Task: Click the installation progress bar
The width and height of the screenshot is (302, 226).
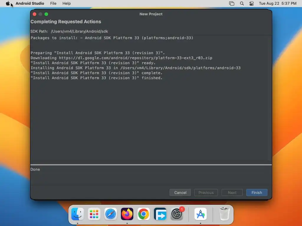Action: pyautogui.click(x=151, y=165)
